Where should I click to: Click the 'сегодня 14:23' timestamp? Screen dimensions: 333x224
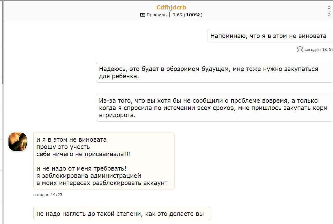coord(48,195)
